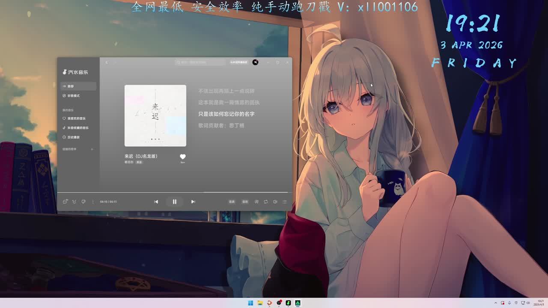Open the 汽水音乐 taskbar icon
Viewport: 548px width, 308px height.
[288, 303]
